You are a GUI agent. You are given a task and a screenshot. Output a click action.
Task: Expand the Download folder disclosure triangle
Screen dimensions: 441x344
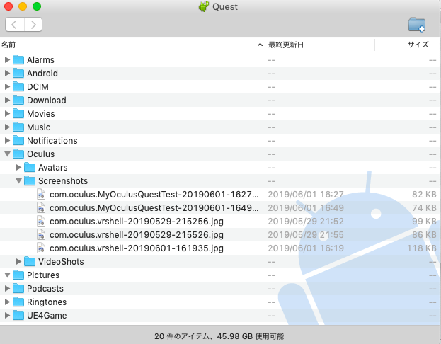coord(7,100)
